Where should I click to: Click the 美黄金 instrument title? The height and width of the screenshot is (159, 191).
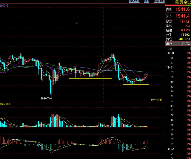pyautogui.click(x=182, y=2)
